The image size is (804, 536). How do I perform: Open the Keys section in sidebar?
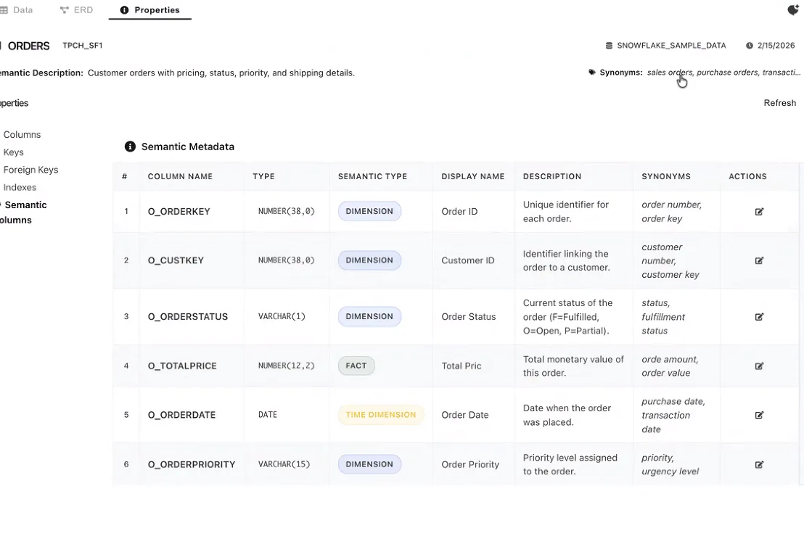point(13,152)
